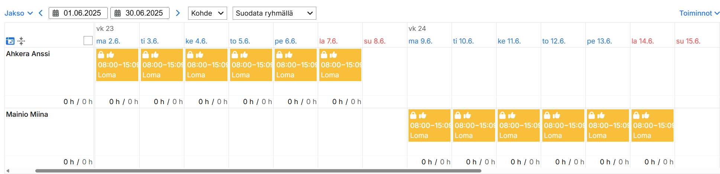Click the blue calendar view icon
Viewport: 720px width, 174px height.
point(10,41)
